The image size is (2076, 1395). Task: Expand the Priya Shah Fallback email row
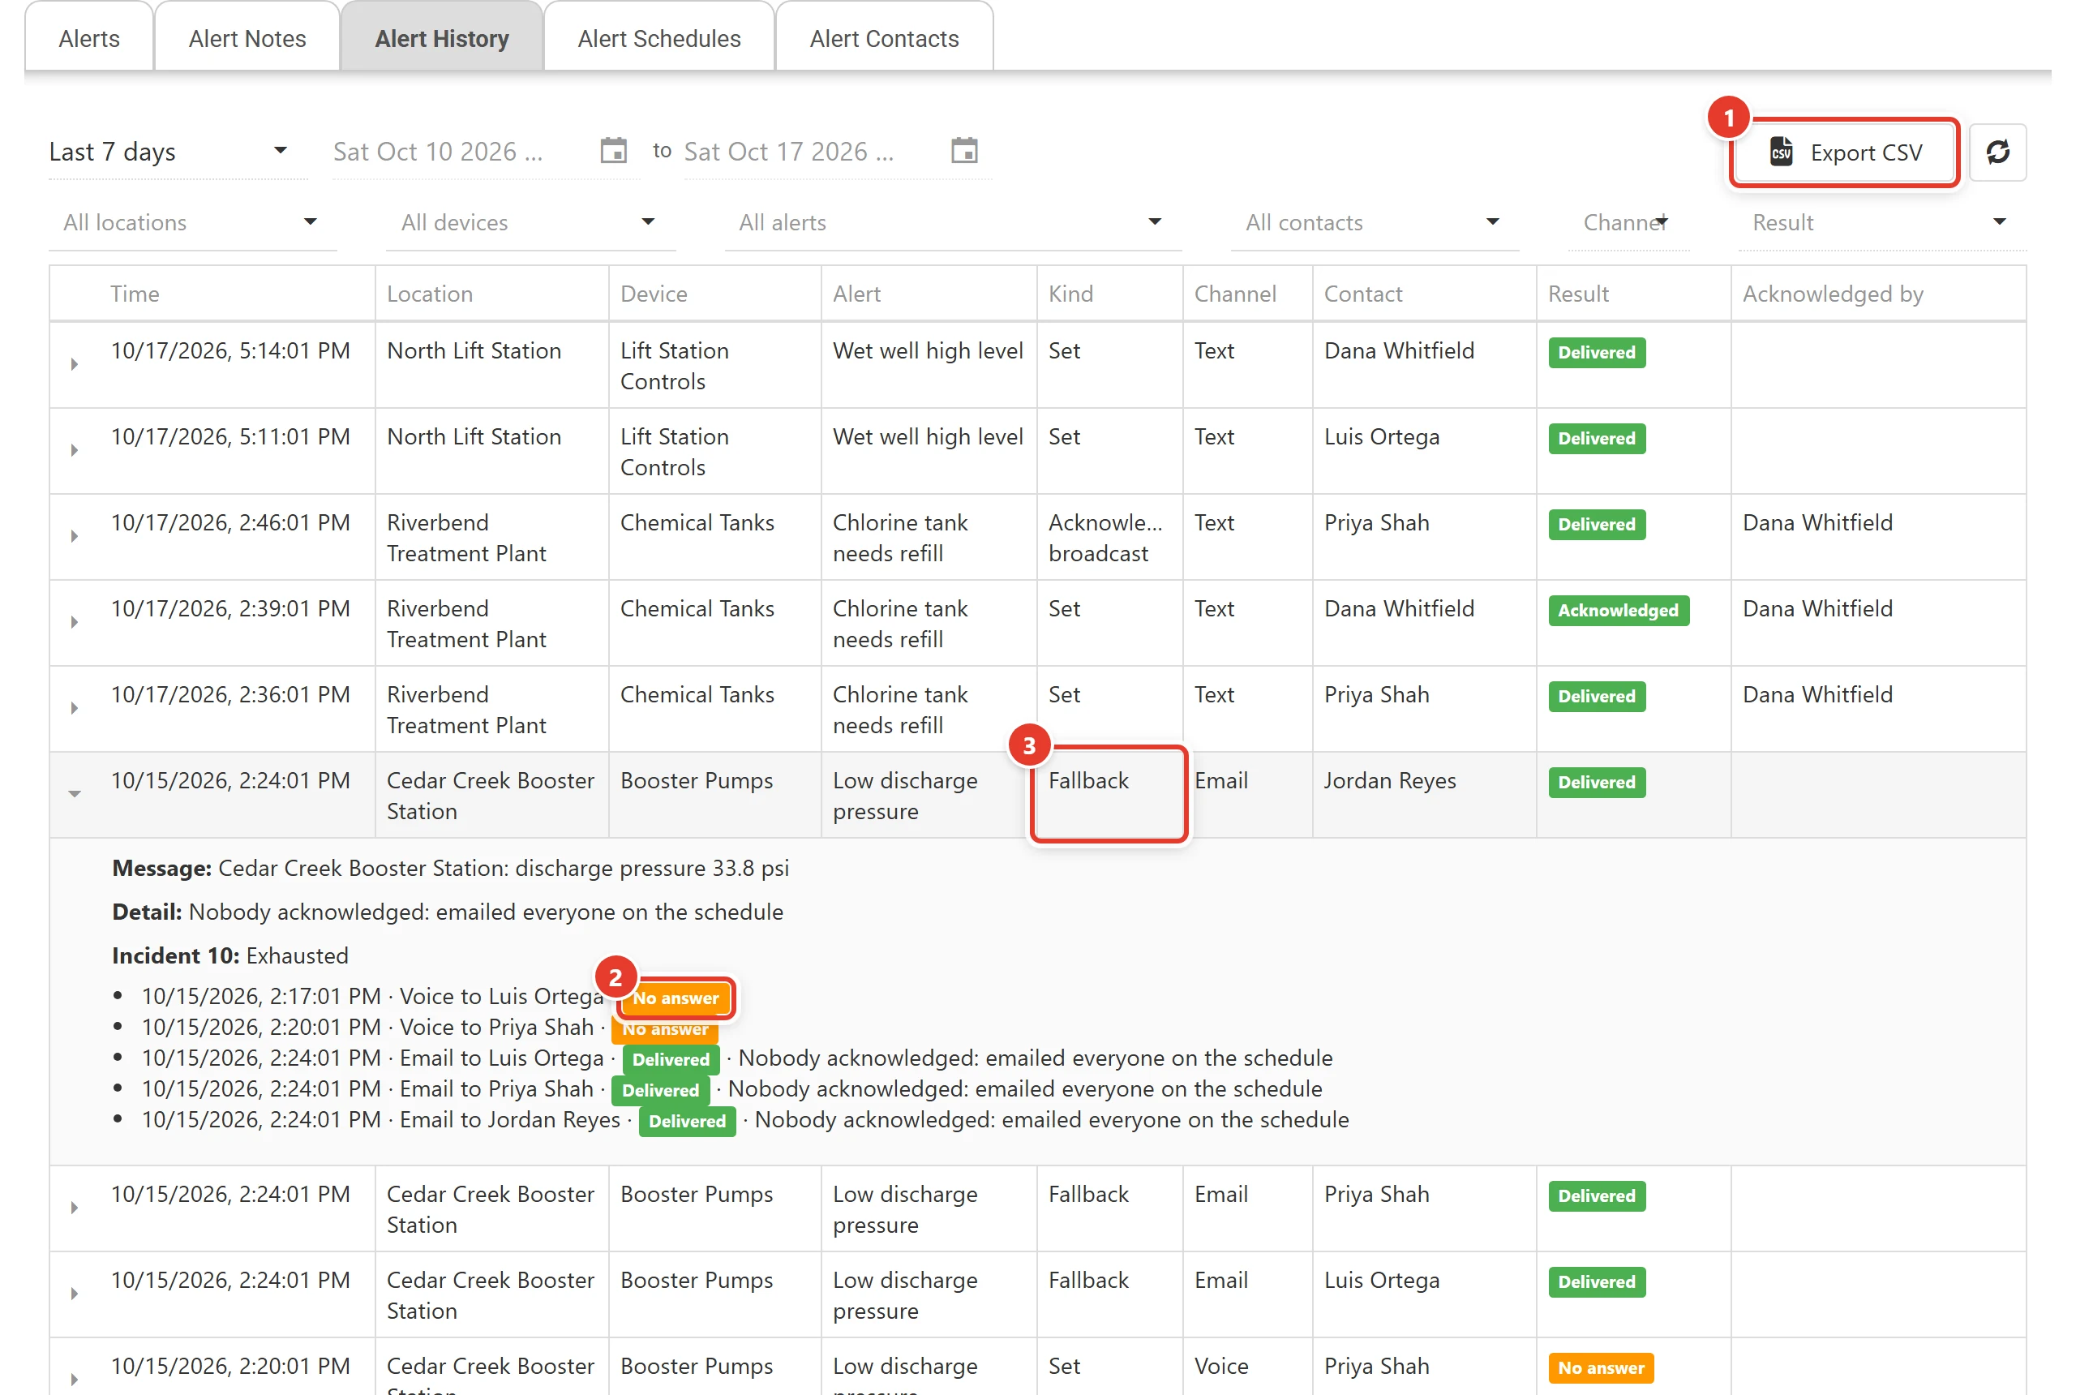point(75,1208)
